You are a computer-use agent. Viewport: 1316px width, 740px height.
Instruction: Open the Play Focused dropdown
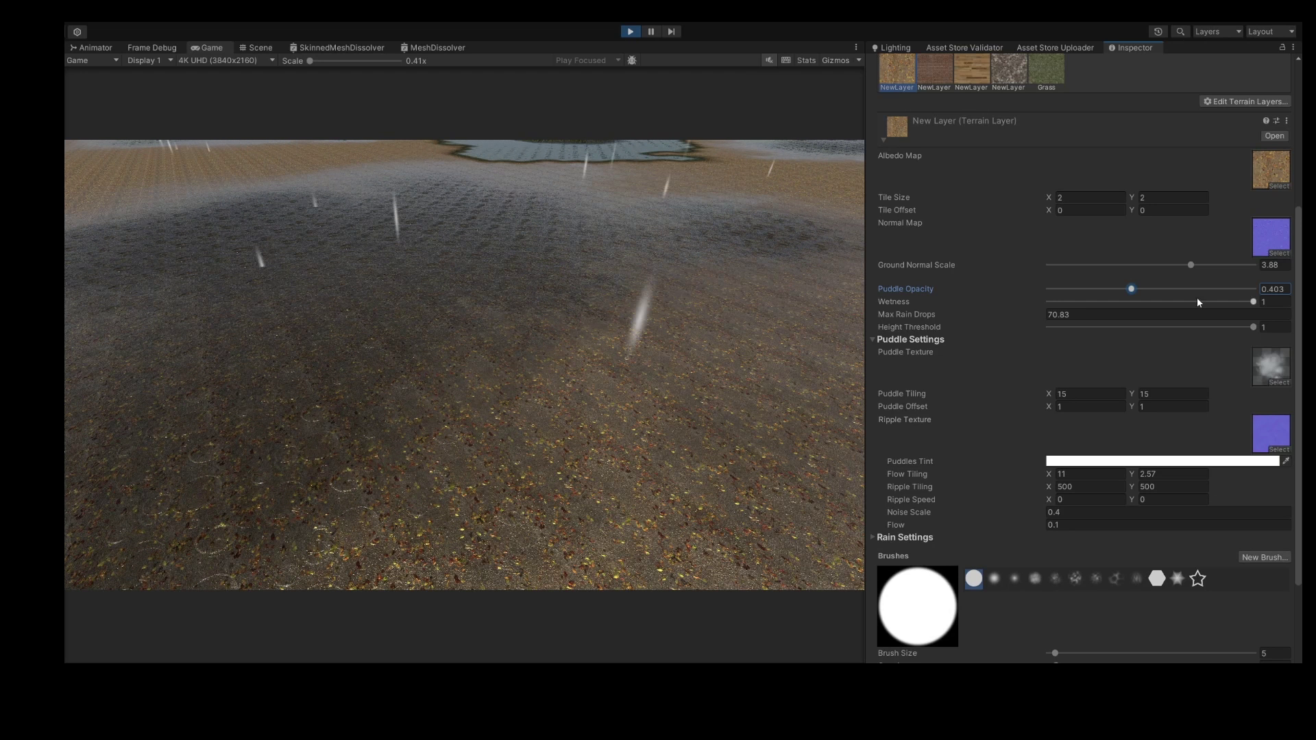point(587,60)
